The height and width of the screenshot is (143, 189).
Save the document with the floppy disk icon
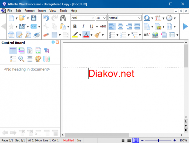pyautogui.click(x=34, y=18)
